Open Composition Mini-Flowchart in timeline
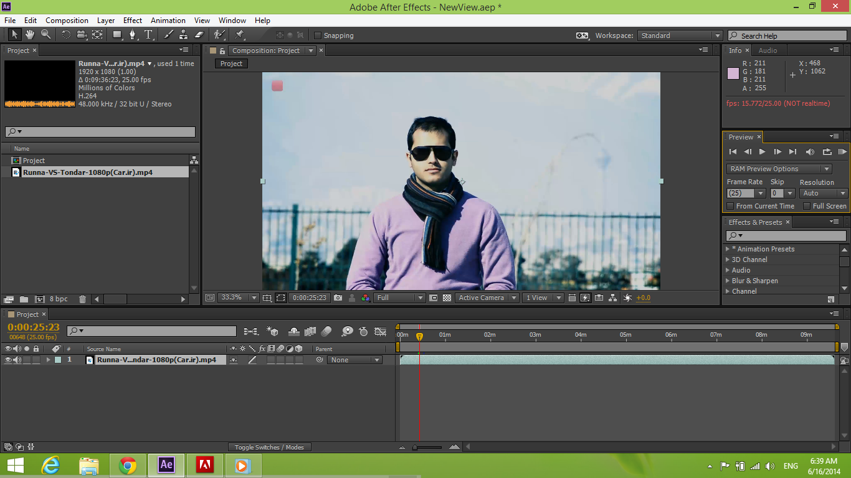This screenshot has width=851, height=478. (251, 332)
